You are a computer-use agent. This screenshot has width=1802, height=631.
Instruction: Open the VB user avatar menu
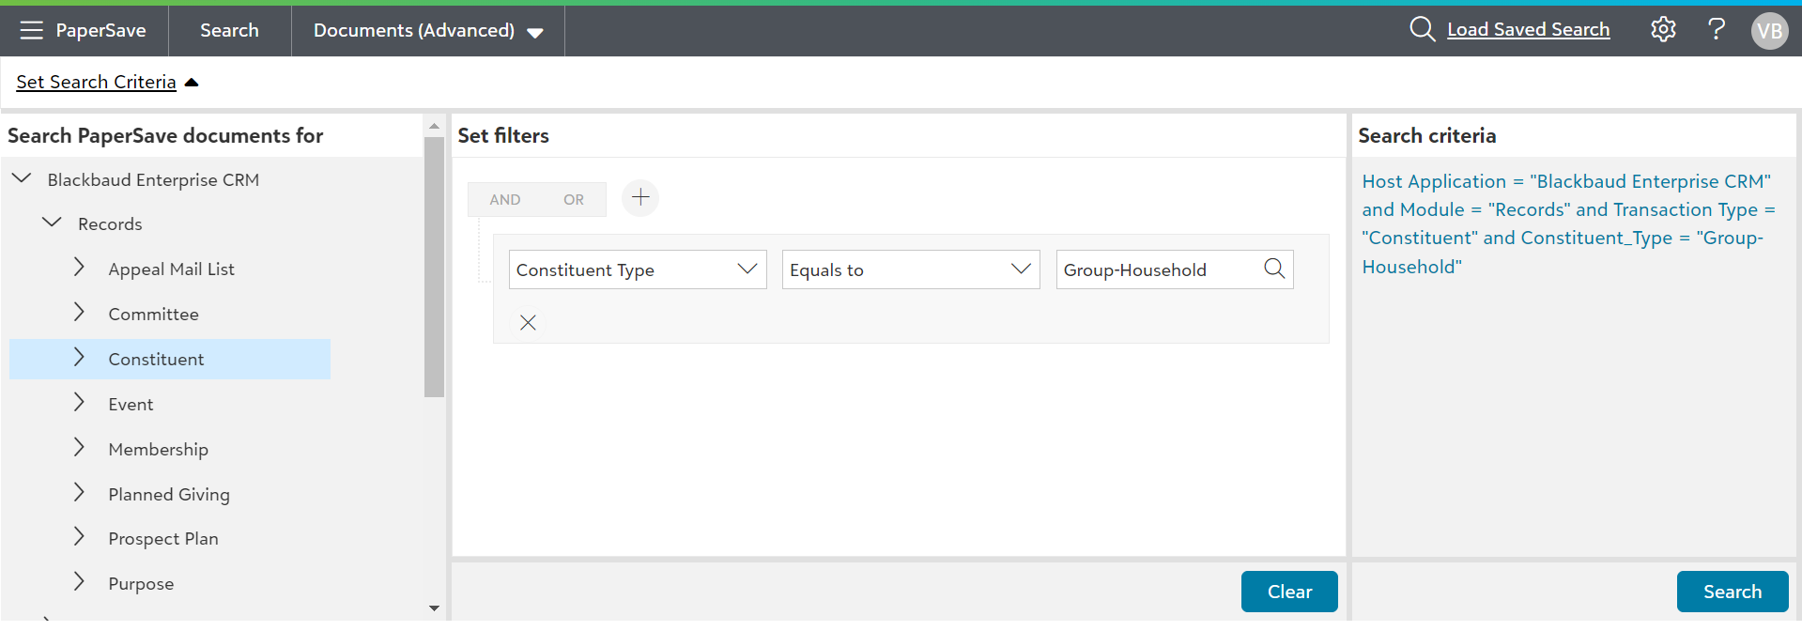coord(1769,31)
